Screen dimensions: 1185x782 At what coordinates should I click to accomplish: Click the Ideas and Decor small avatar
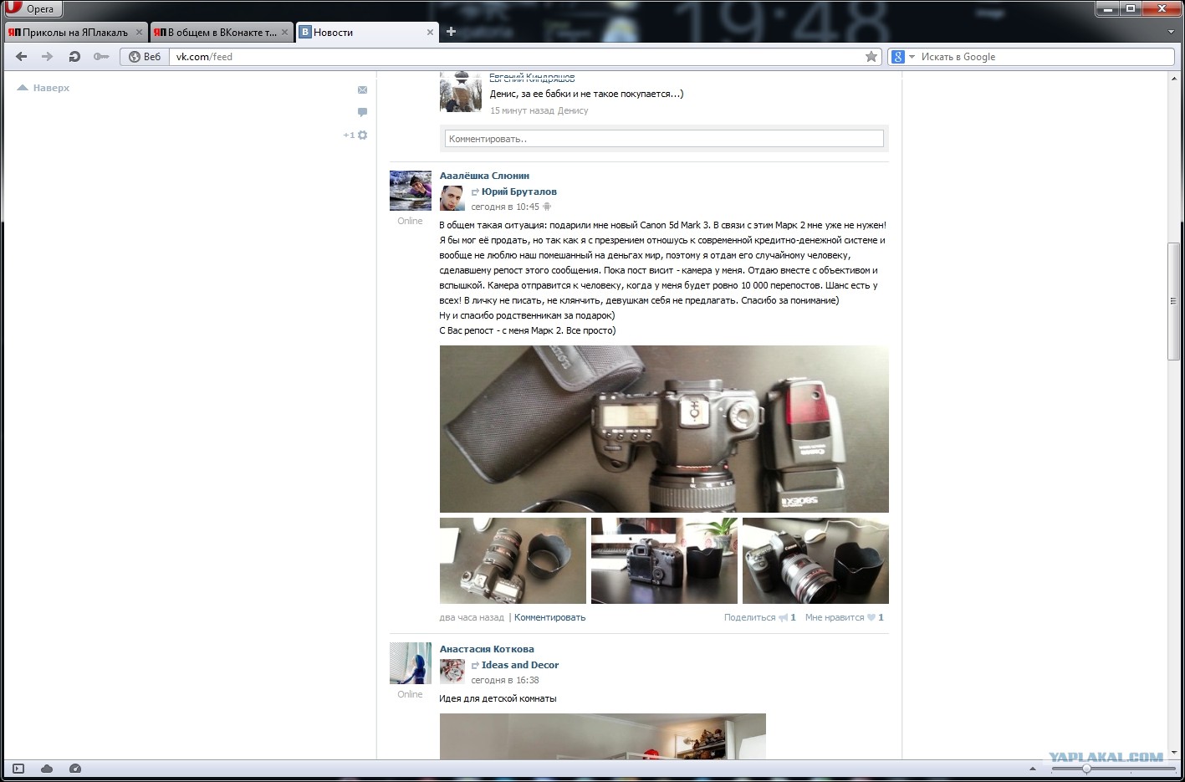point(452,672)
